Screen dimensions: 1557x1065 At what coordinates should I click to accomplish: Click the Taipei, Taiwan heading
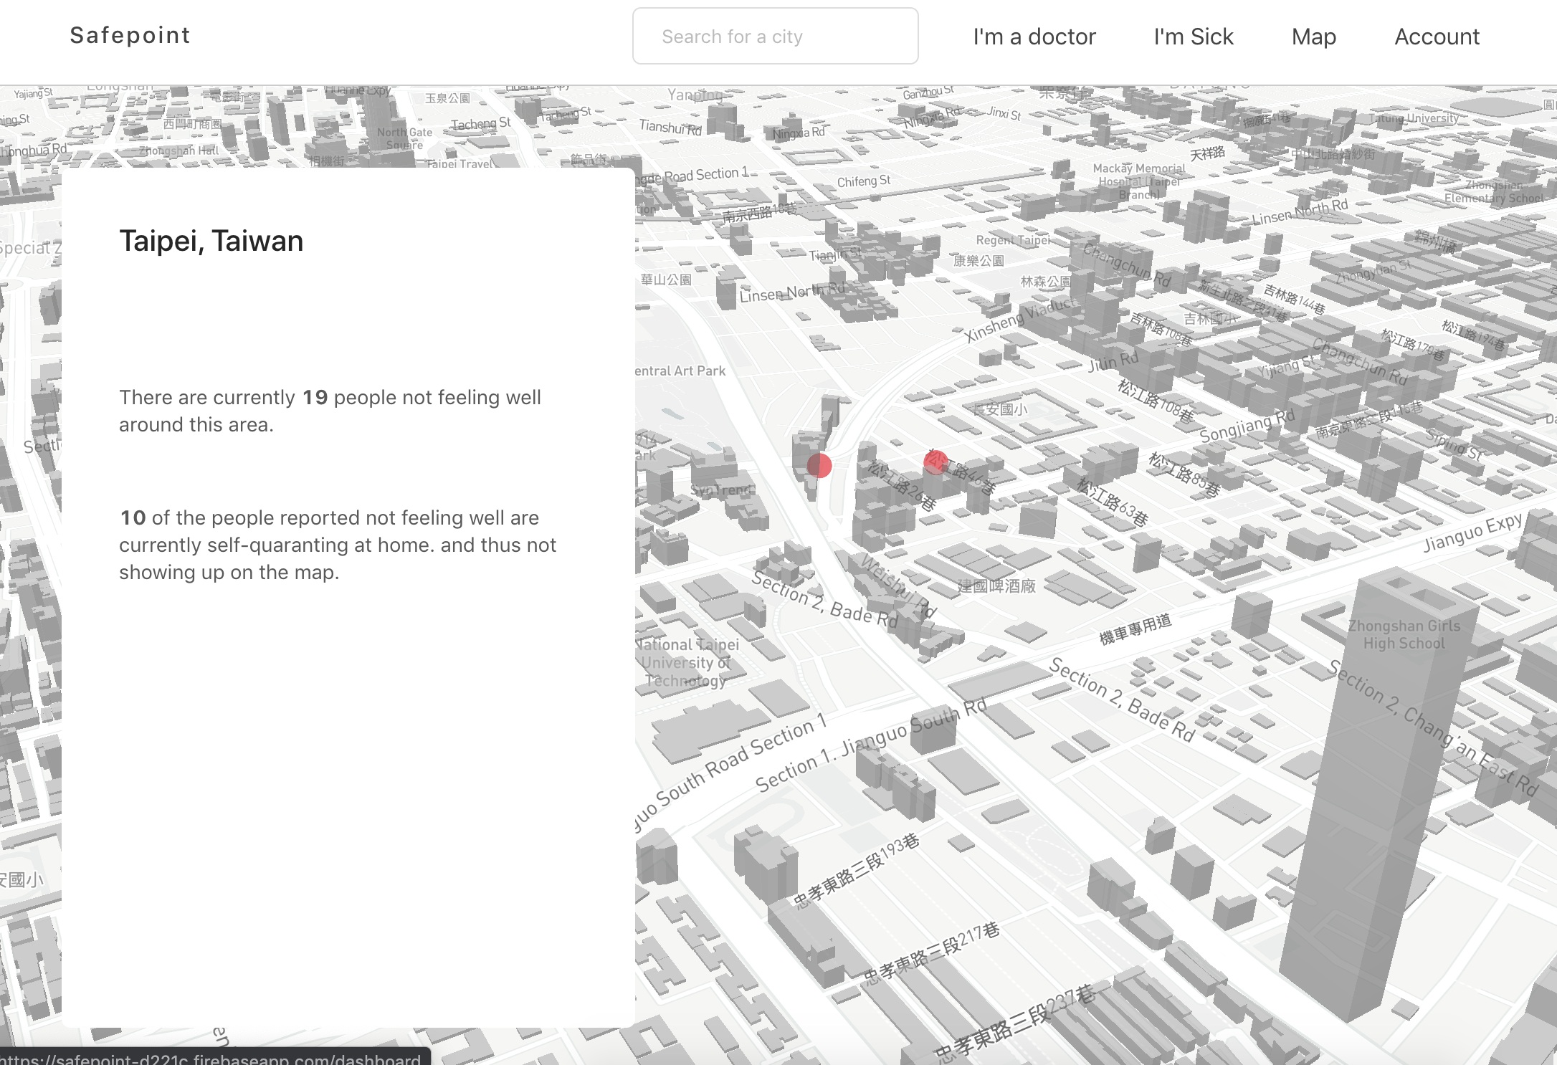click(211, 242)
